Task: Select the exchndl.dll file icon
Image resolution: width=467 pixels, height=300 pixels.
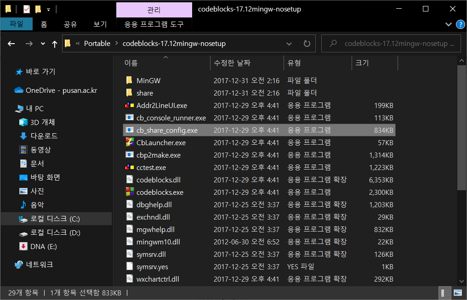Action: click(129, 217)
